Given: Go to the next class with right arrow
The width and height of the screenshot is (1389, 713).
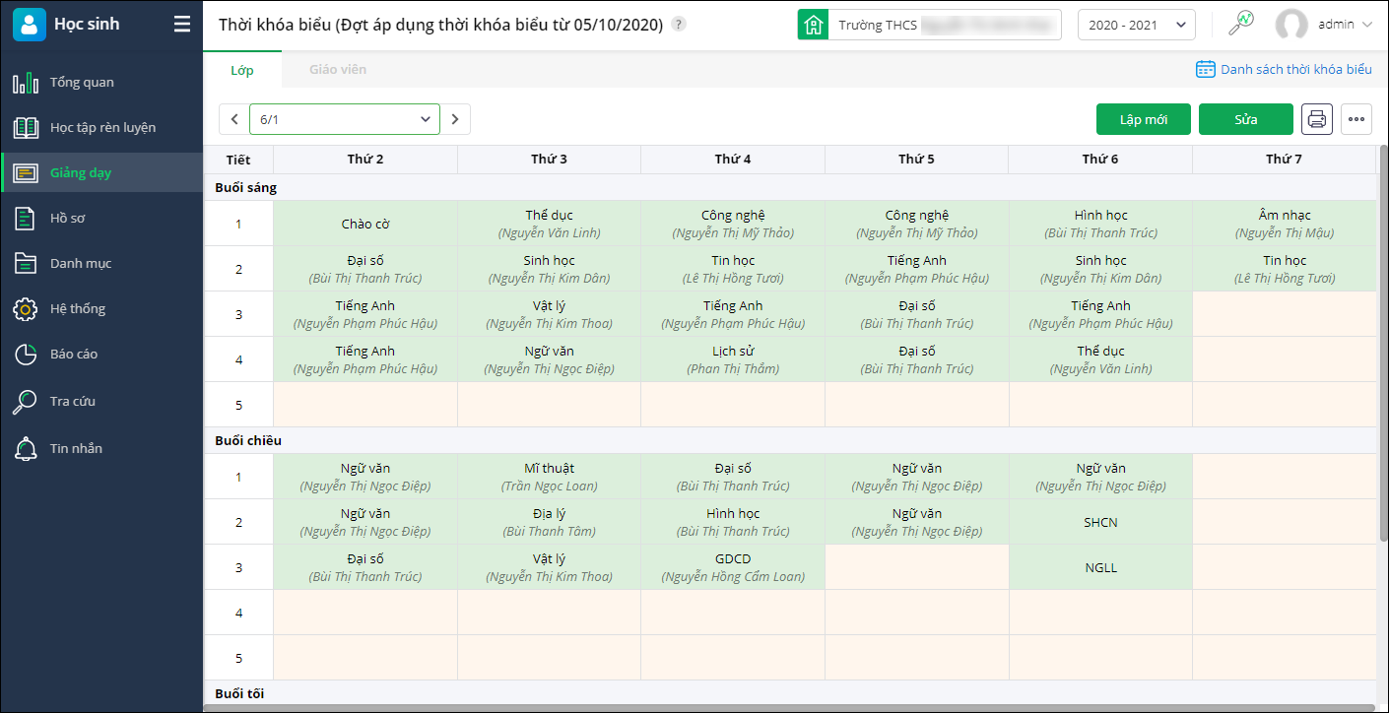Looking at the screenshot, I should [x=455, y=119].
